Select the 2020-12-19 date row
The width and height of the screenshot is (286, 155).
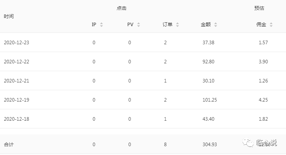click(x=143, y=100)
